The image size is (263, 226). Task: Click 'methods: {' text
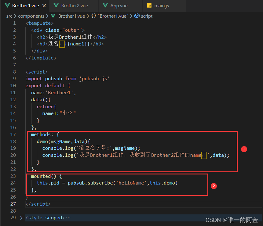(x=45, y=135)
